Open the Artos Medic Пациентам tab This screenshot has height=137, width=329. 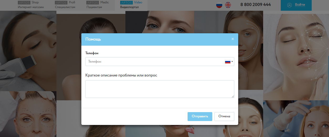[x=98, y=5]
